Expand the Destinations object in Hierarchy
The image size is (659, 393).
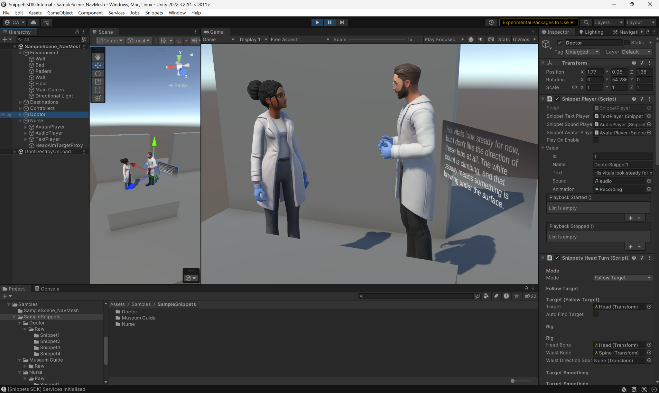(20, 102)
